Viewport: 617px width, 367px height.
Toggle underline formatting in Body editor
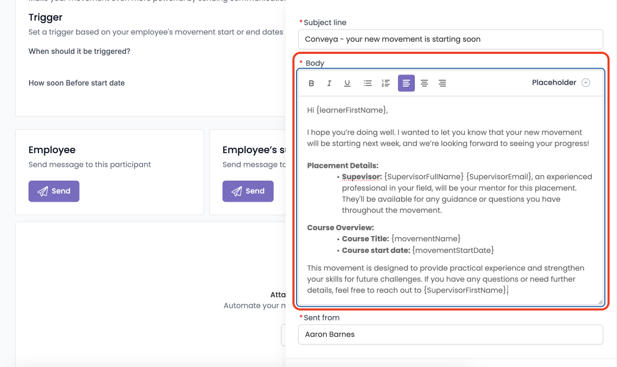[x=347, y=83]
